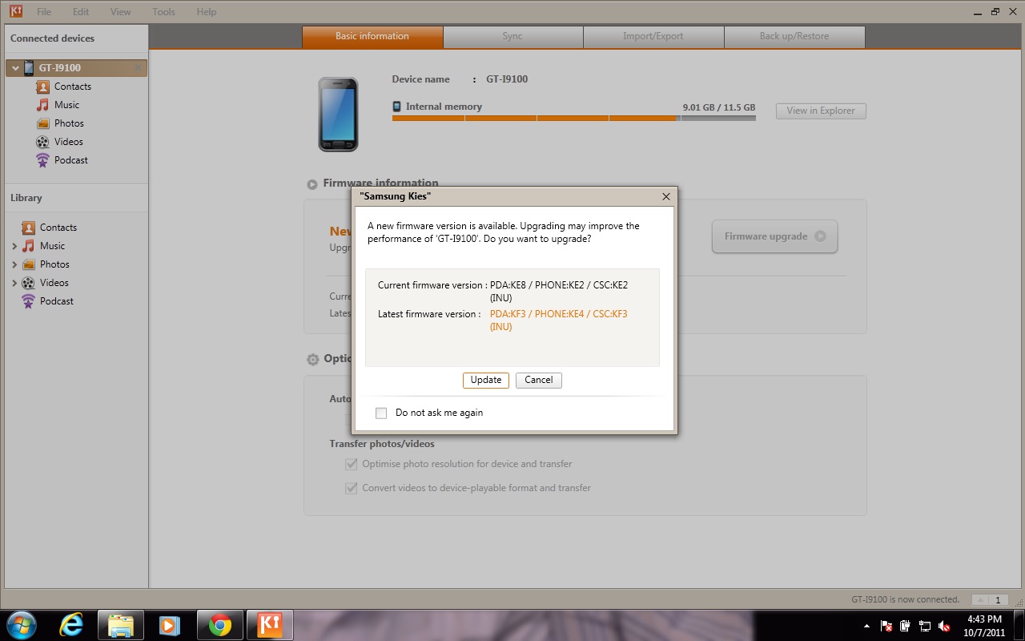This screenshot has width=1025, height=641.
Task: Show hidden system tray icons arrow
Action: (x=866, y=626)
